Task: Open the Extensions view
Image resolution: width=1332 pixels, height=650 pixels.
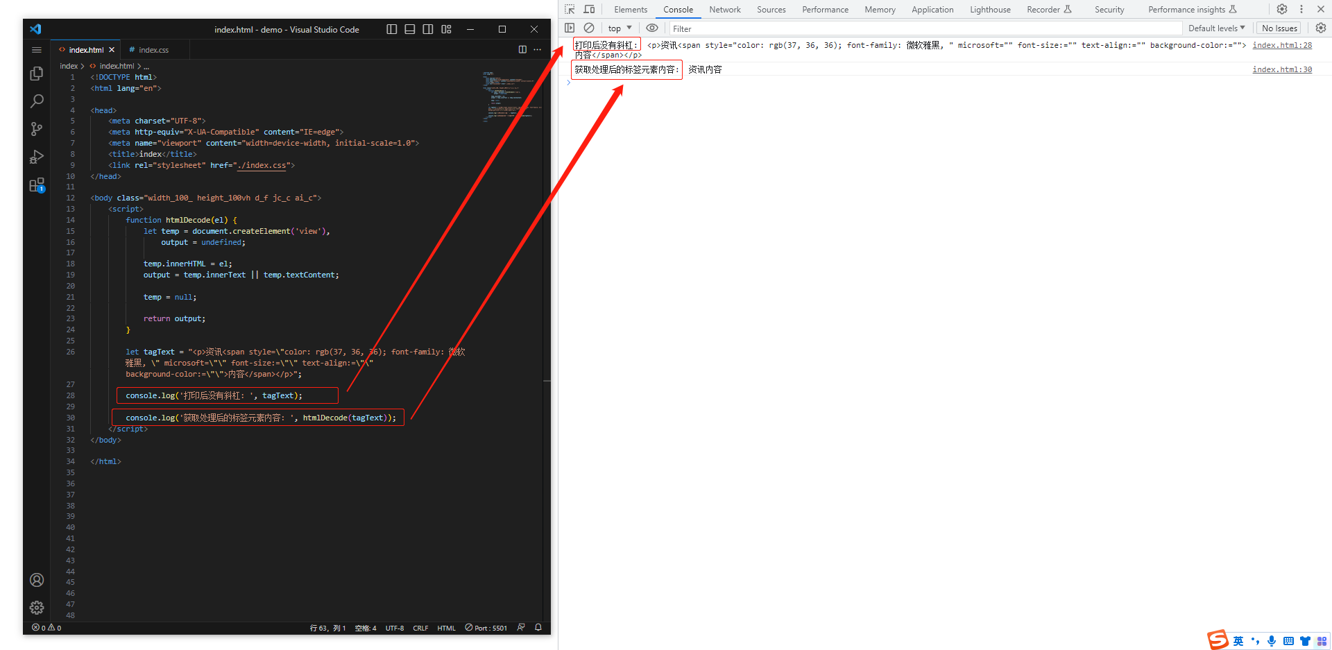Action: pyautogui.click(x=37, y=185)
